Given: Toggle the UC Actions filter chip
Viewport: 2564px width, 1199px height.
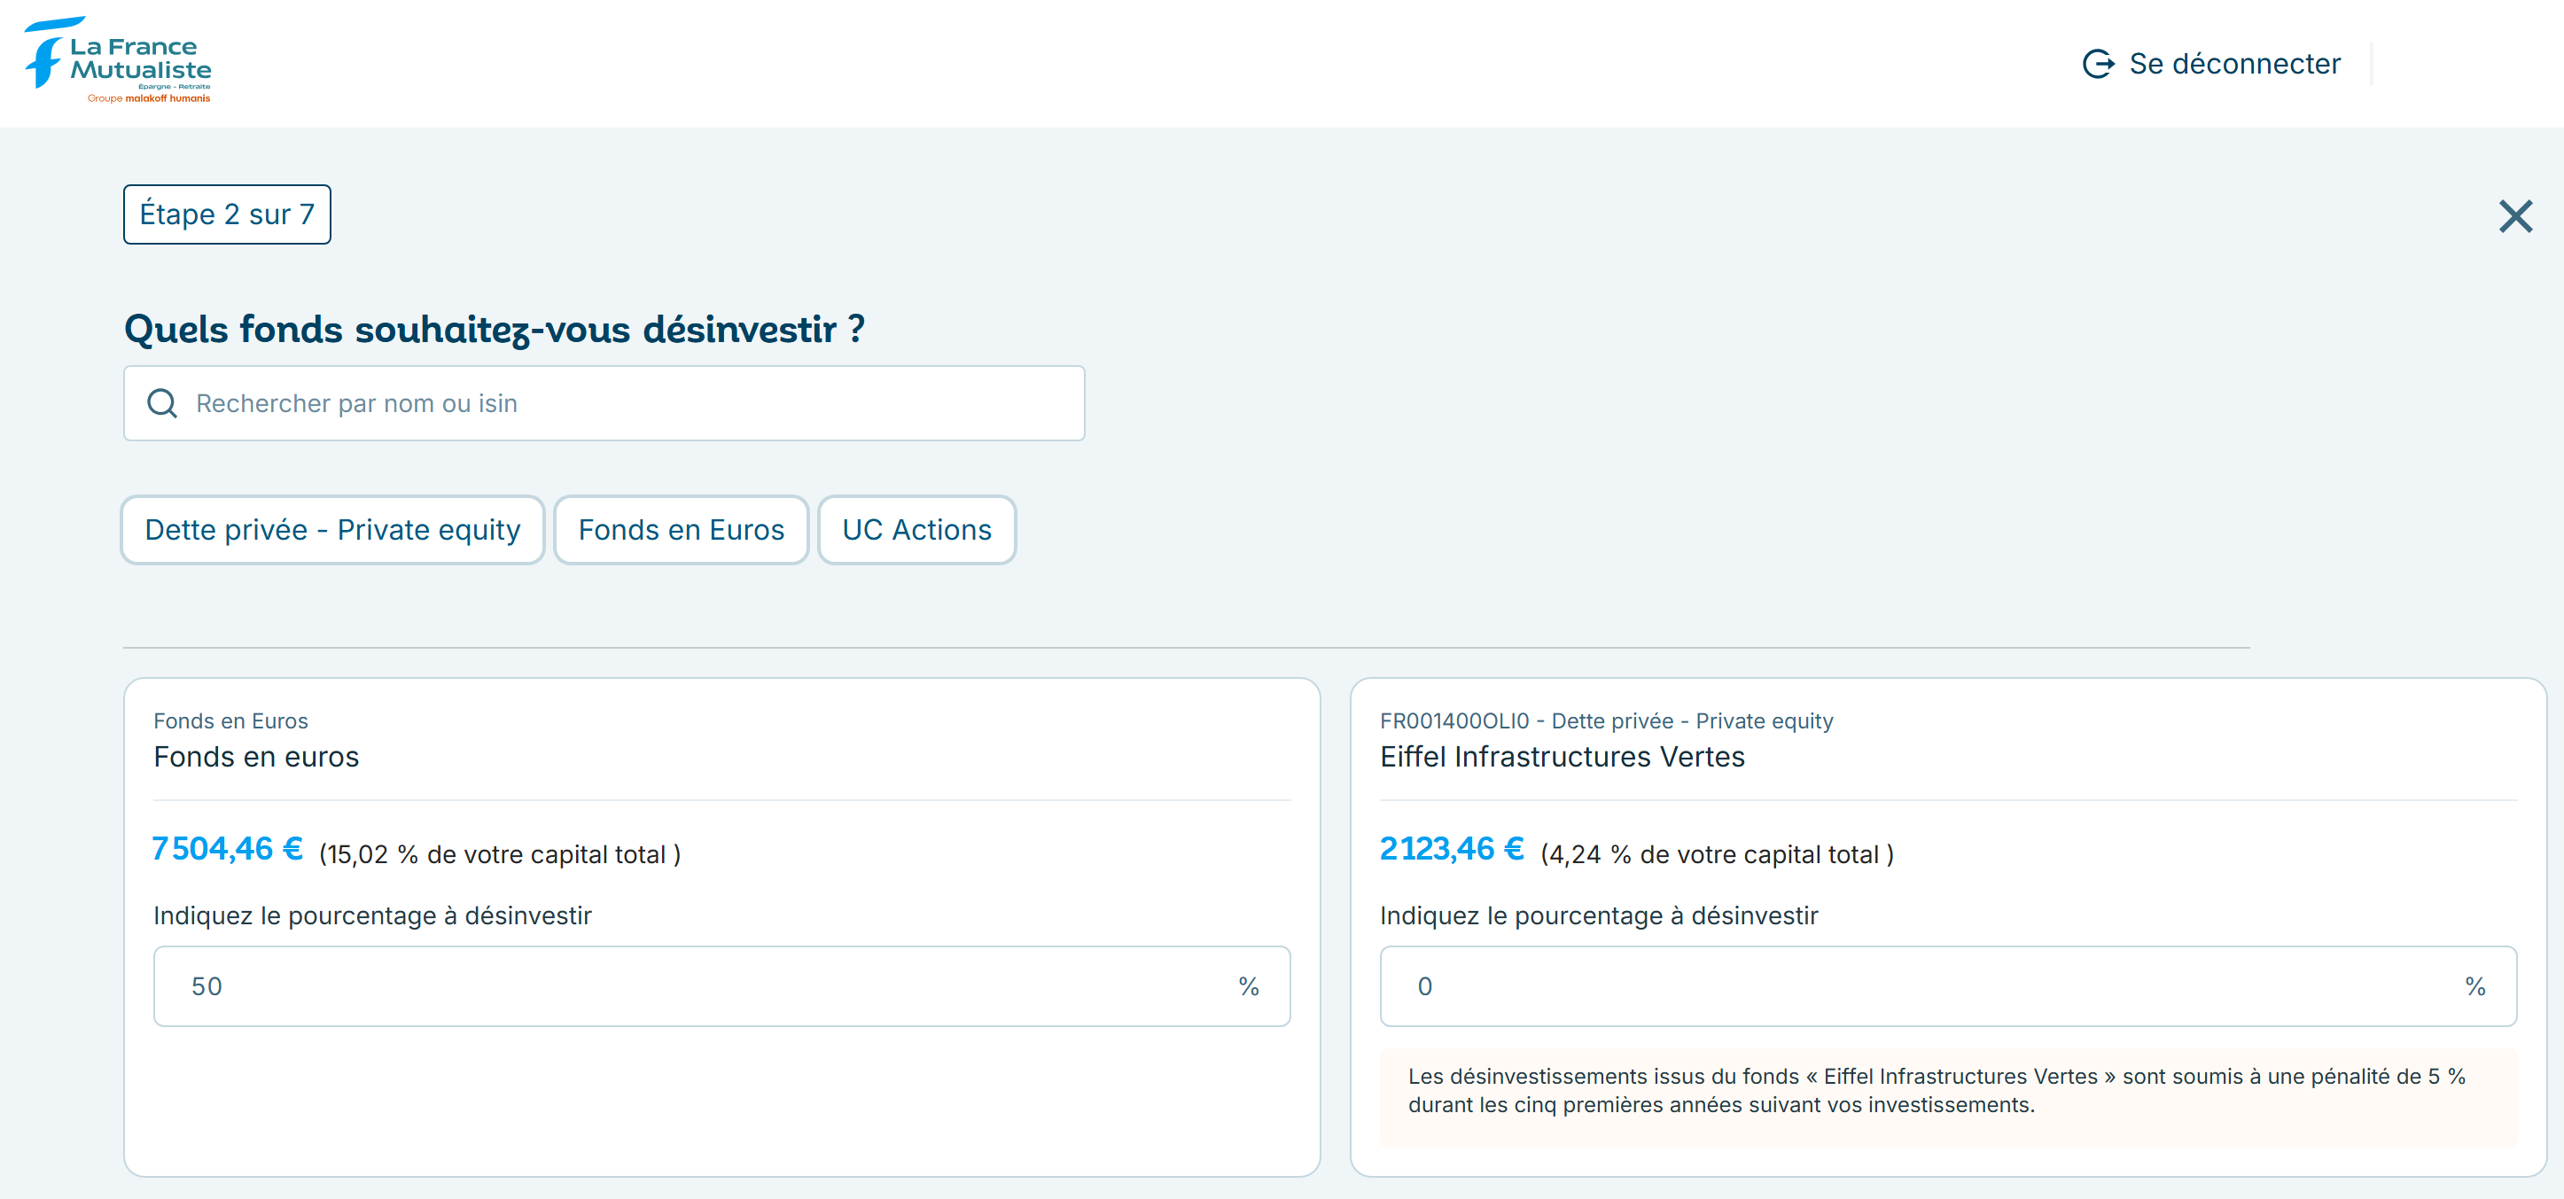Looking at the screenshot, I should tap(916, 529).
